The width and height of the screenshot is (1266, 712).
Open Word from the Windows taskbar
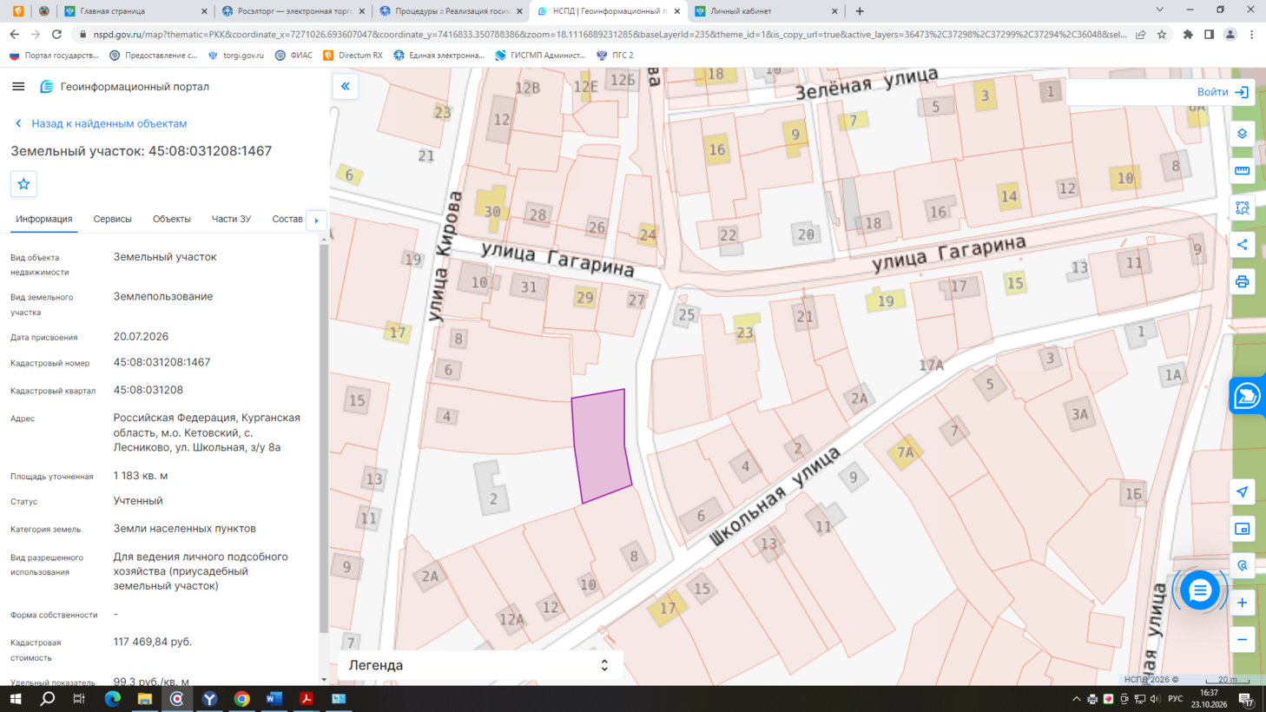pos(274,699)
